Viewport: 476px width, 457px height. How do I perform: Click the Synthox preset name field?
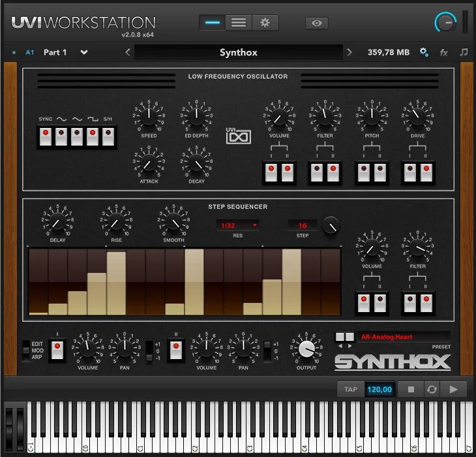coord(239,52)
